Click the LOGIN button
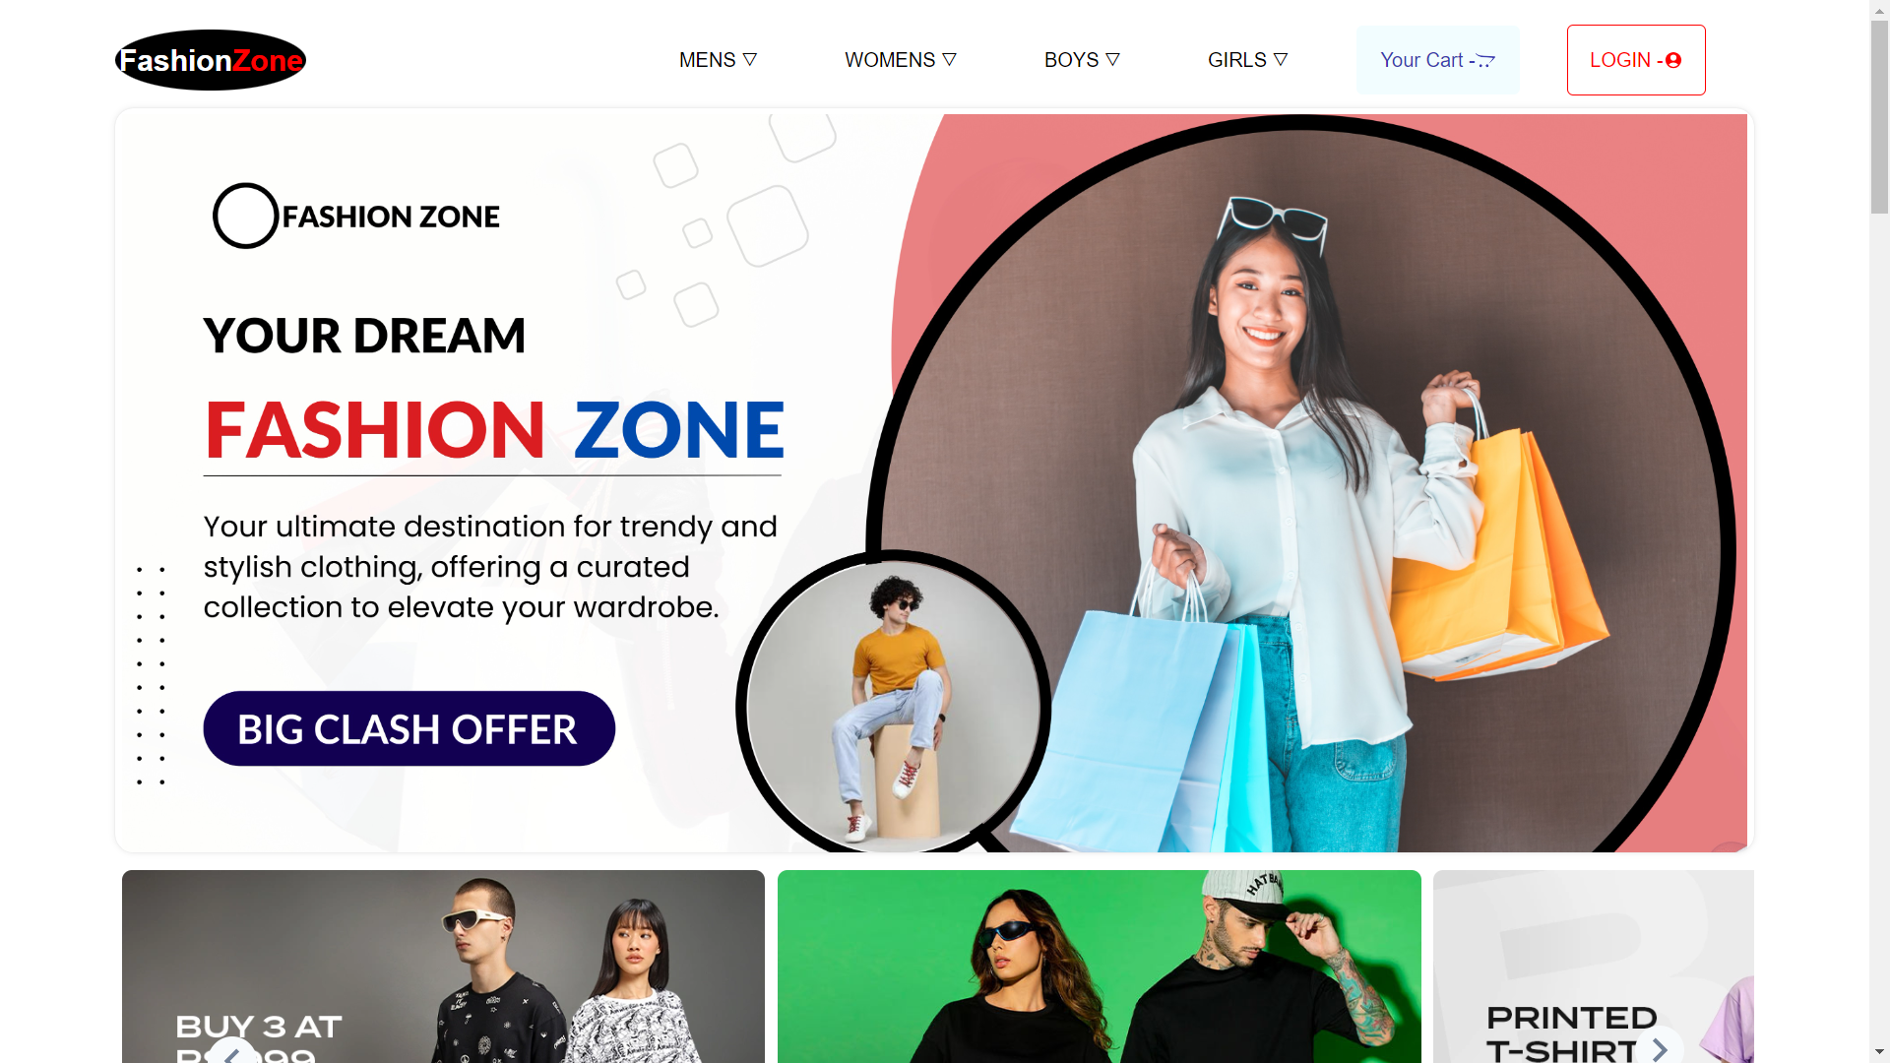Screen dimensions: 1890x1063 click(x=1636, y=60)
